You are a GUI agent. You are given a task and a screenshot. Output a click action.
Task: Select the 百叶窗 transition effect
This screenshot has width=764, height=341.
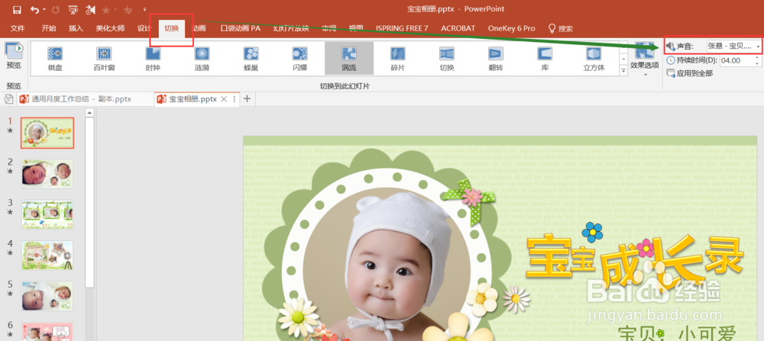tap(104, 59)
